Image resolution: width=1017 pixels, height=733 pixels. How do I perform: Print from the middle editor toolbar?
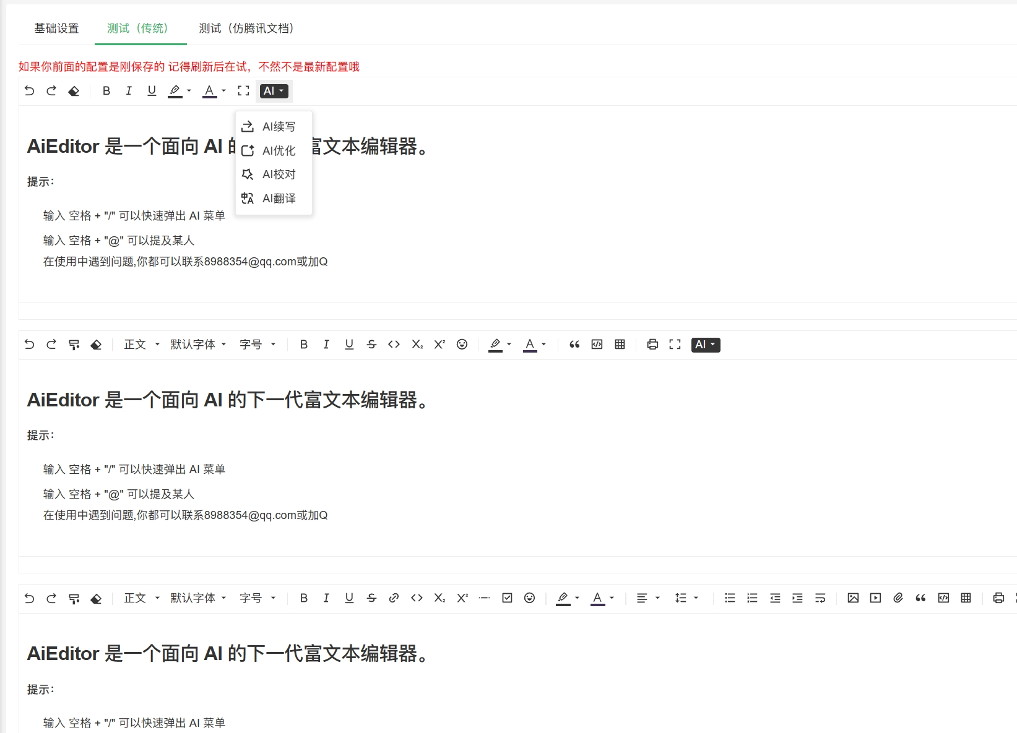[652, 345]
